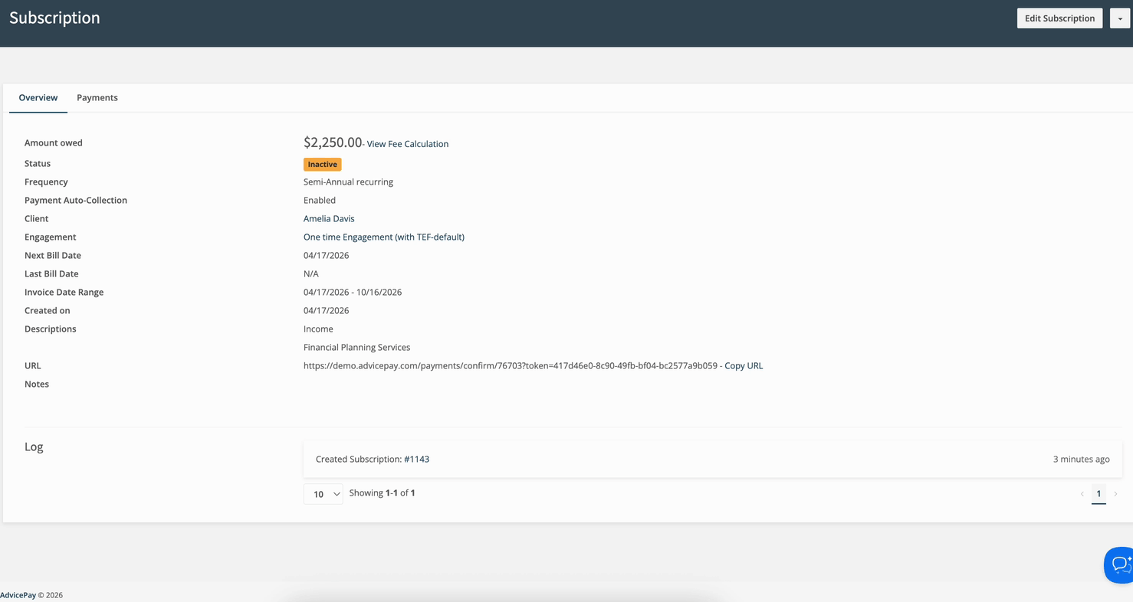The width and height of the screenshot is (1133, 602).
Task: Click the Notes field label
Action: click(37, 384)
